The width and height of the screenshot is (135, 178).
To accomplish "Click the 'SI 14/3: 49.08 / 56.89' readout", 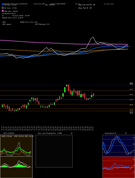I will click(21, 16).
